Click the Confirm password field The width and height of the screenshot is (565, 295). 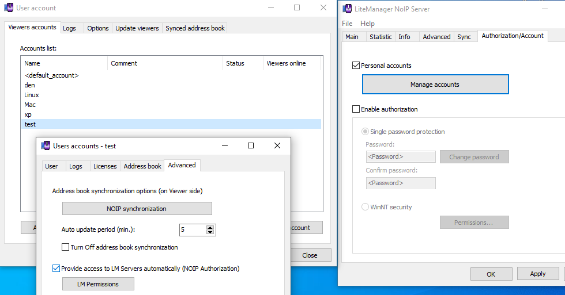(x=401, y=183)
